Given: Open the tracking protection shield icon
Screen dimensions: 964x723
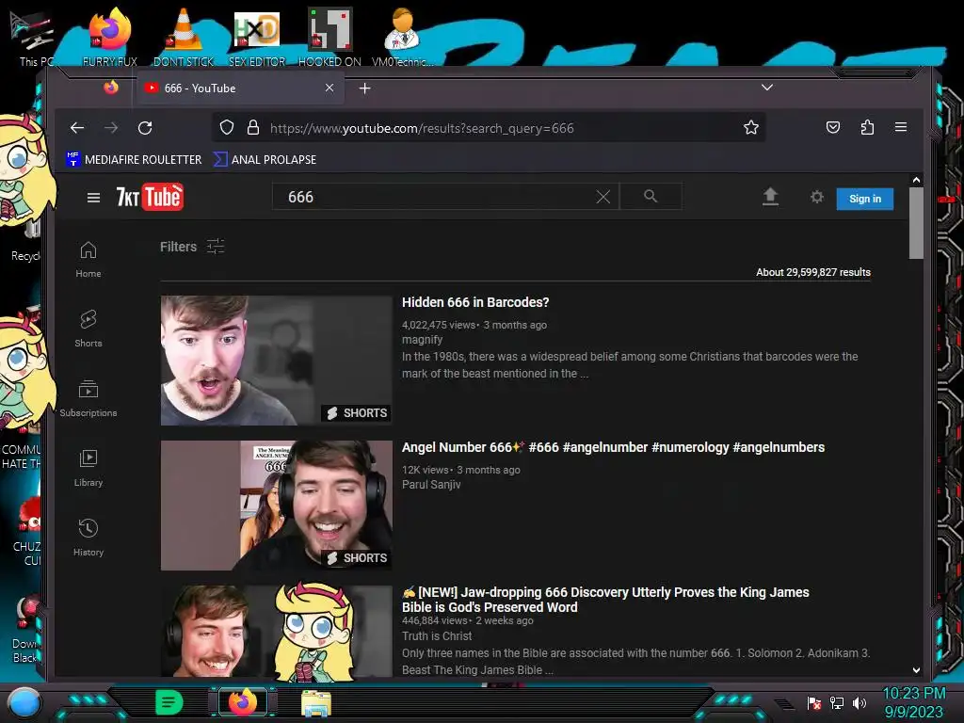Looking at the screenshot, I should (227, 128).
